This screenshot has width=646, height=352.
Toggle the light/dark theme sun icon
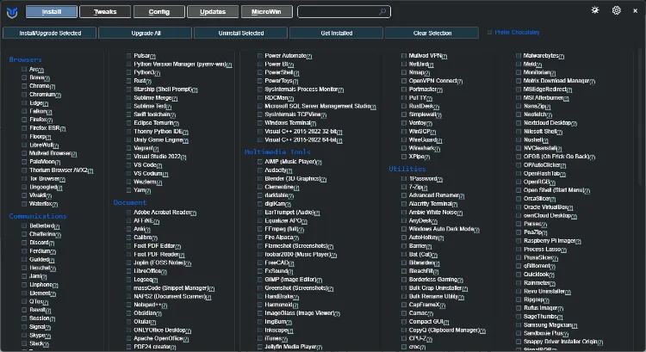[x=595, y=10]
